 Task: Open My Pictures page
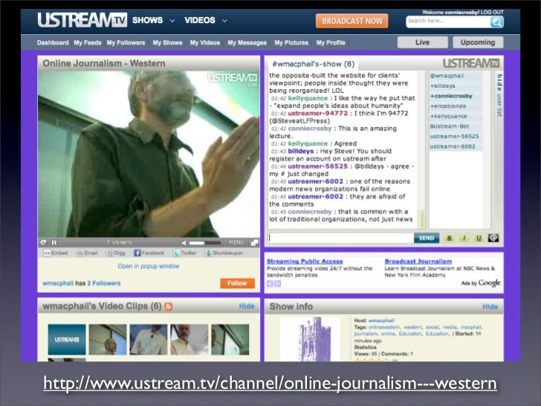click(291, 43)
